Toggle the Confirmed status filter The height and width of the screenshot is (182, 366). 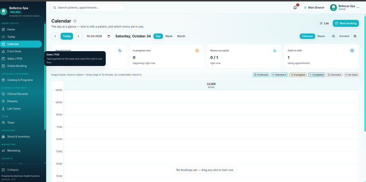click(261, 75)
